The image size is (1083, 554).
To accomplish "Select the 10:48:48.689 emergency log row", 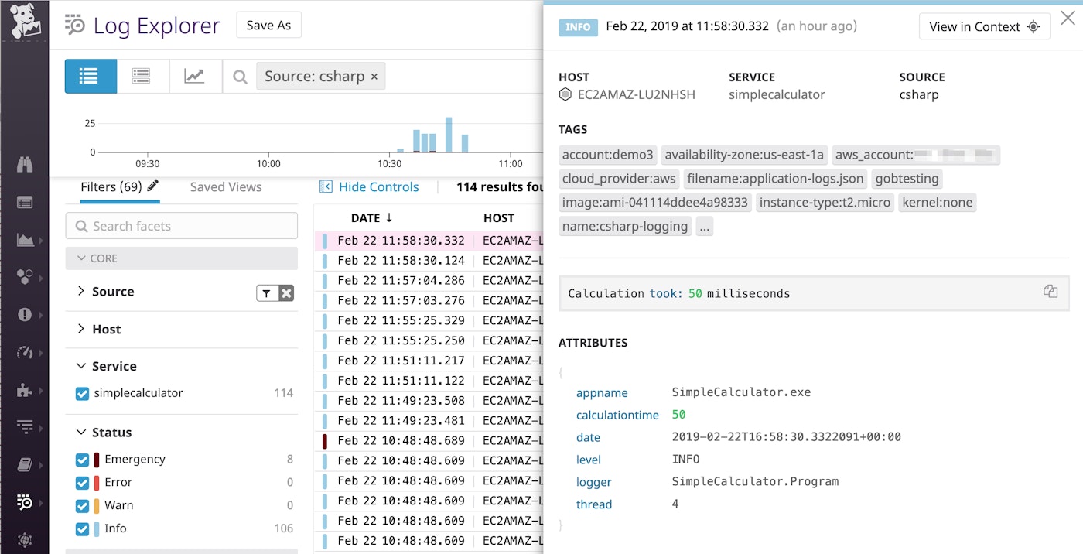I will (429, 441).
